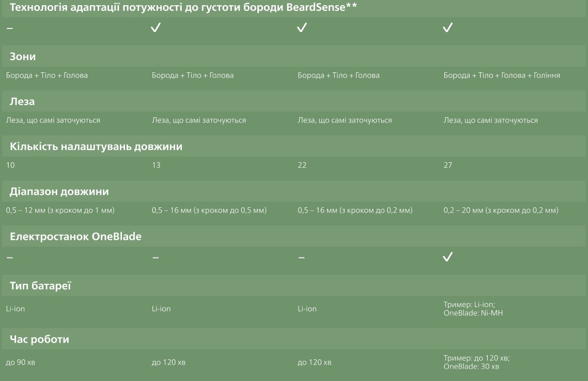Click the "Час роботи" heading

(x=39, y=340)
